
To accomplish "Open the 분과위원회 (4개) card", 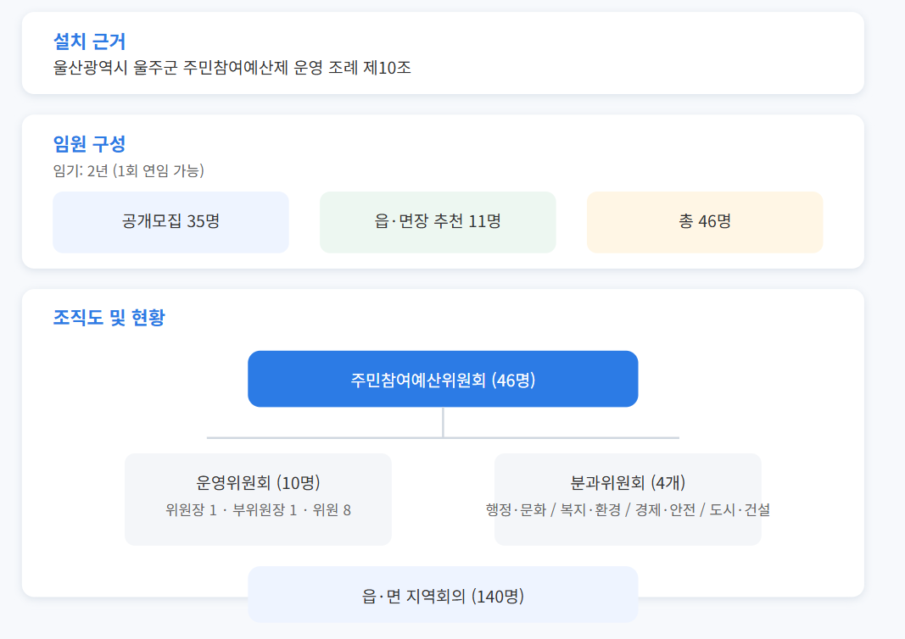I will (x=628, y=499).
